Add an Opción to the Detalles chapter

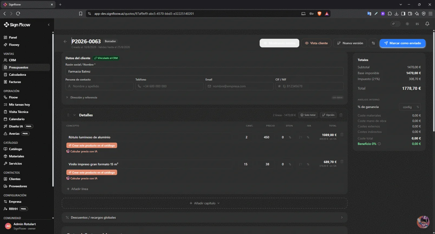click(x=328, y=115)
